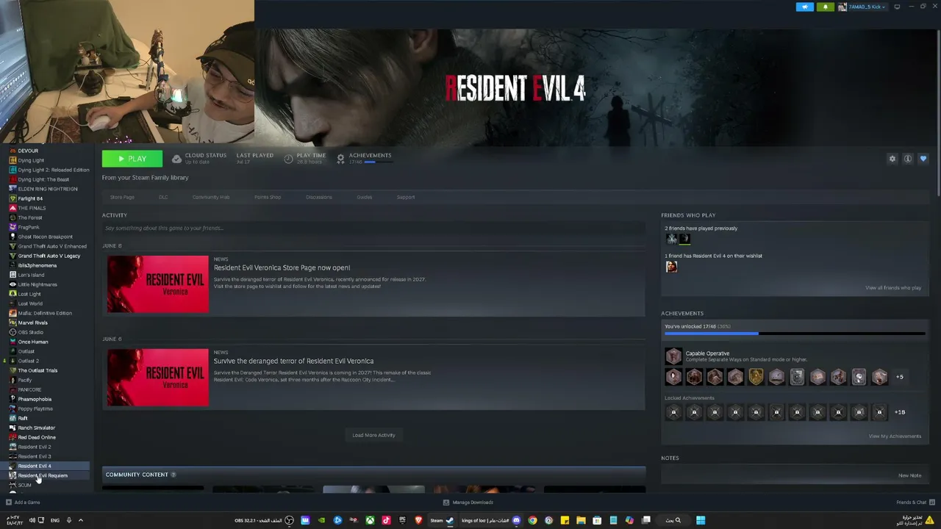Viewport: 941px width, 529px height.
Task: Select The Outlast Trials in library
Action: (37, 370)
